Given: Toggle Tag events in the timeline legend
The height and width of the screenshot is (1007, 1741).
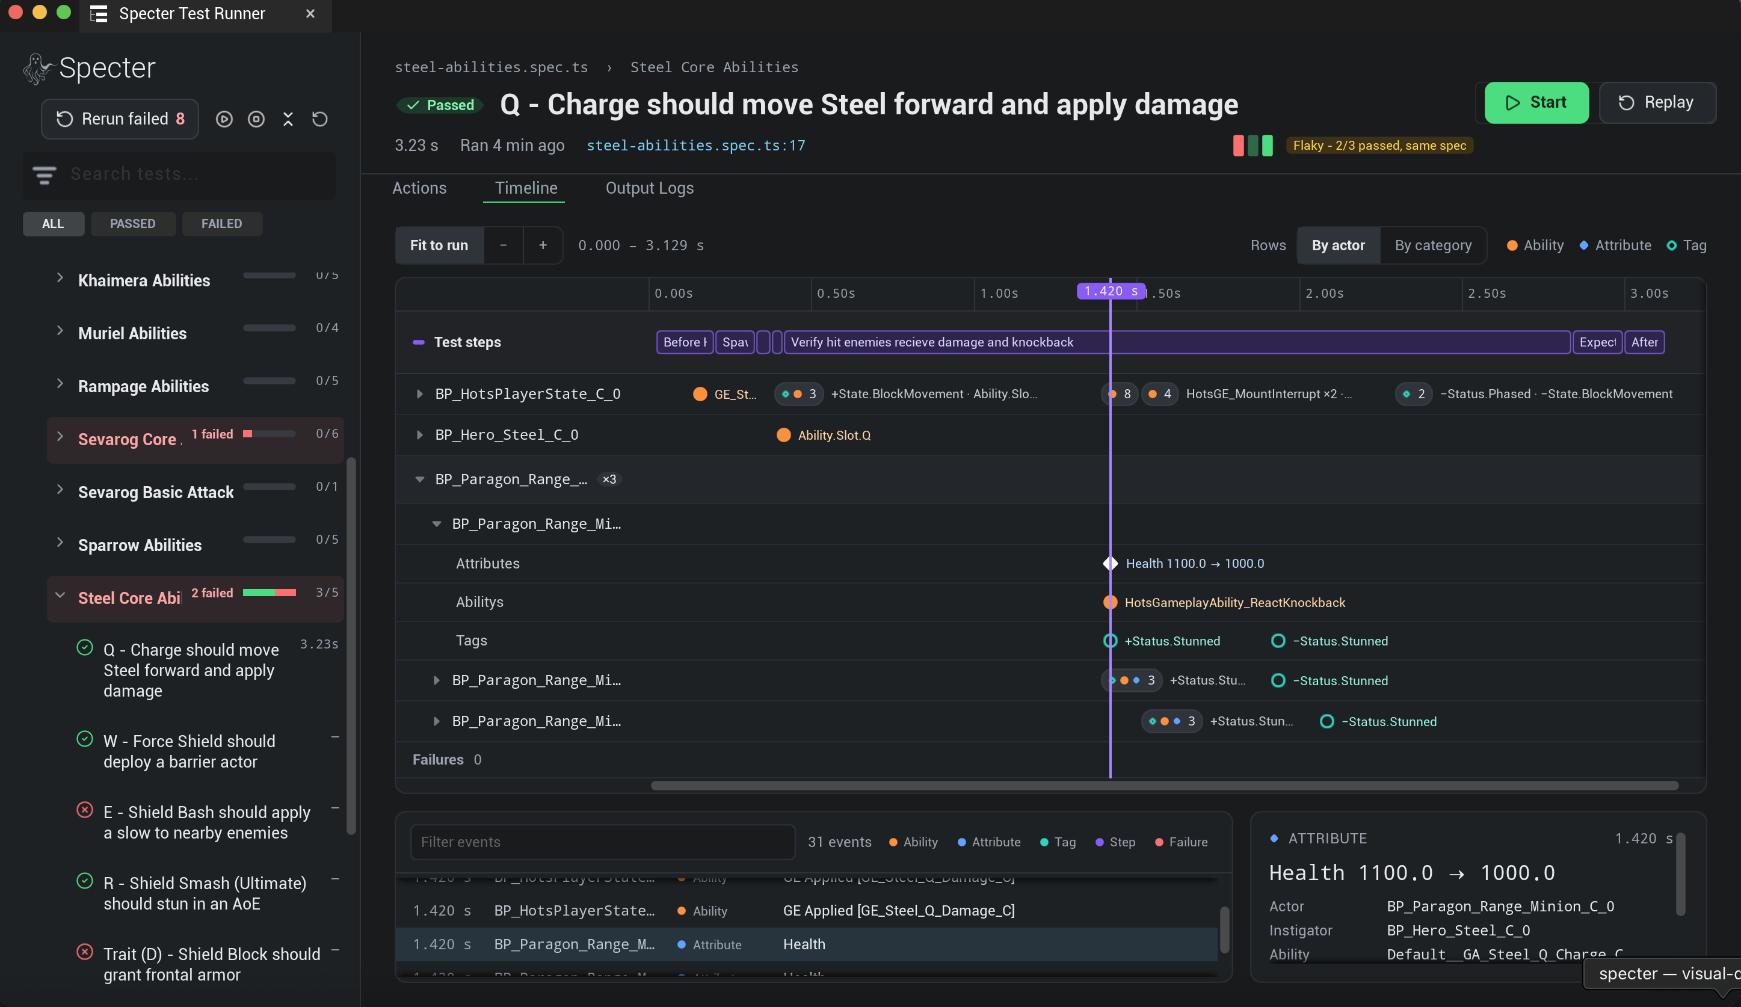Looking at the screenshot, I should click(1686, 245).
